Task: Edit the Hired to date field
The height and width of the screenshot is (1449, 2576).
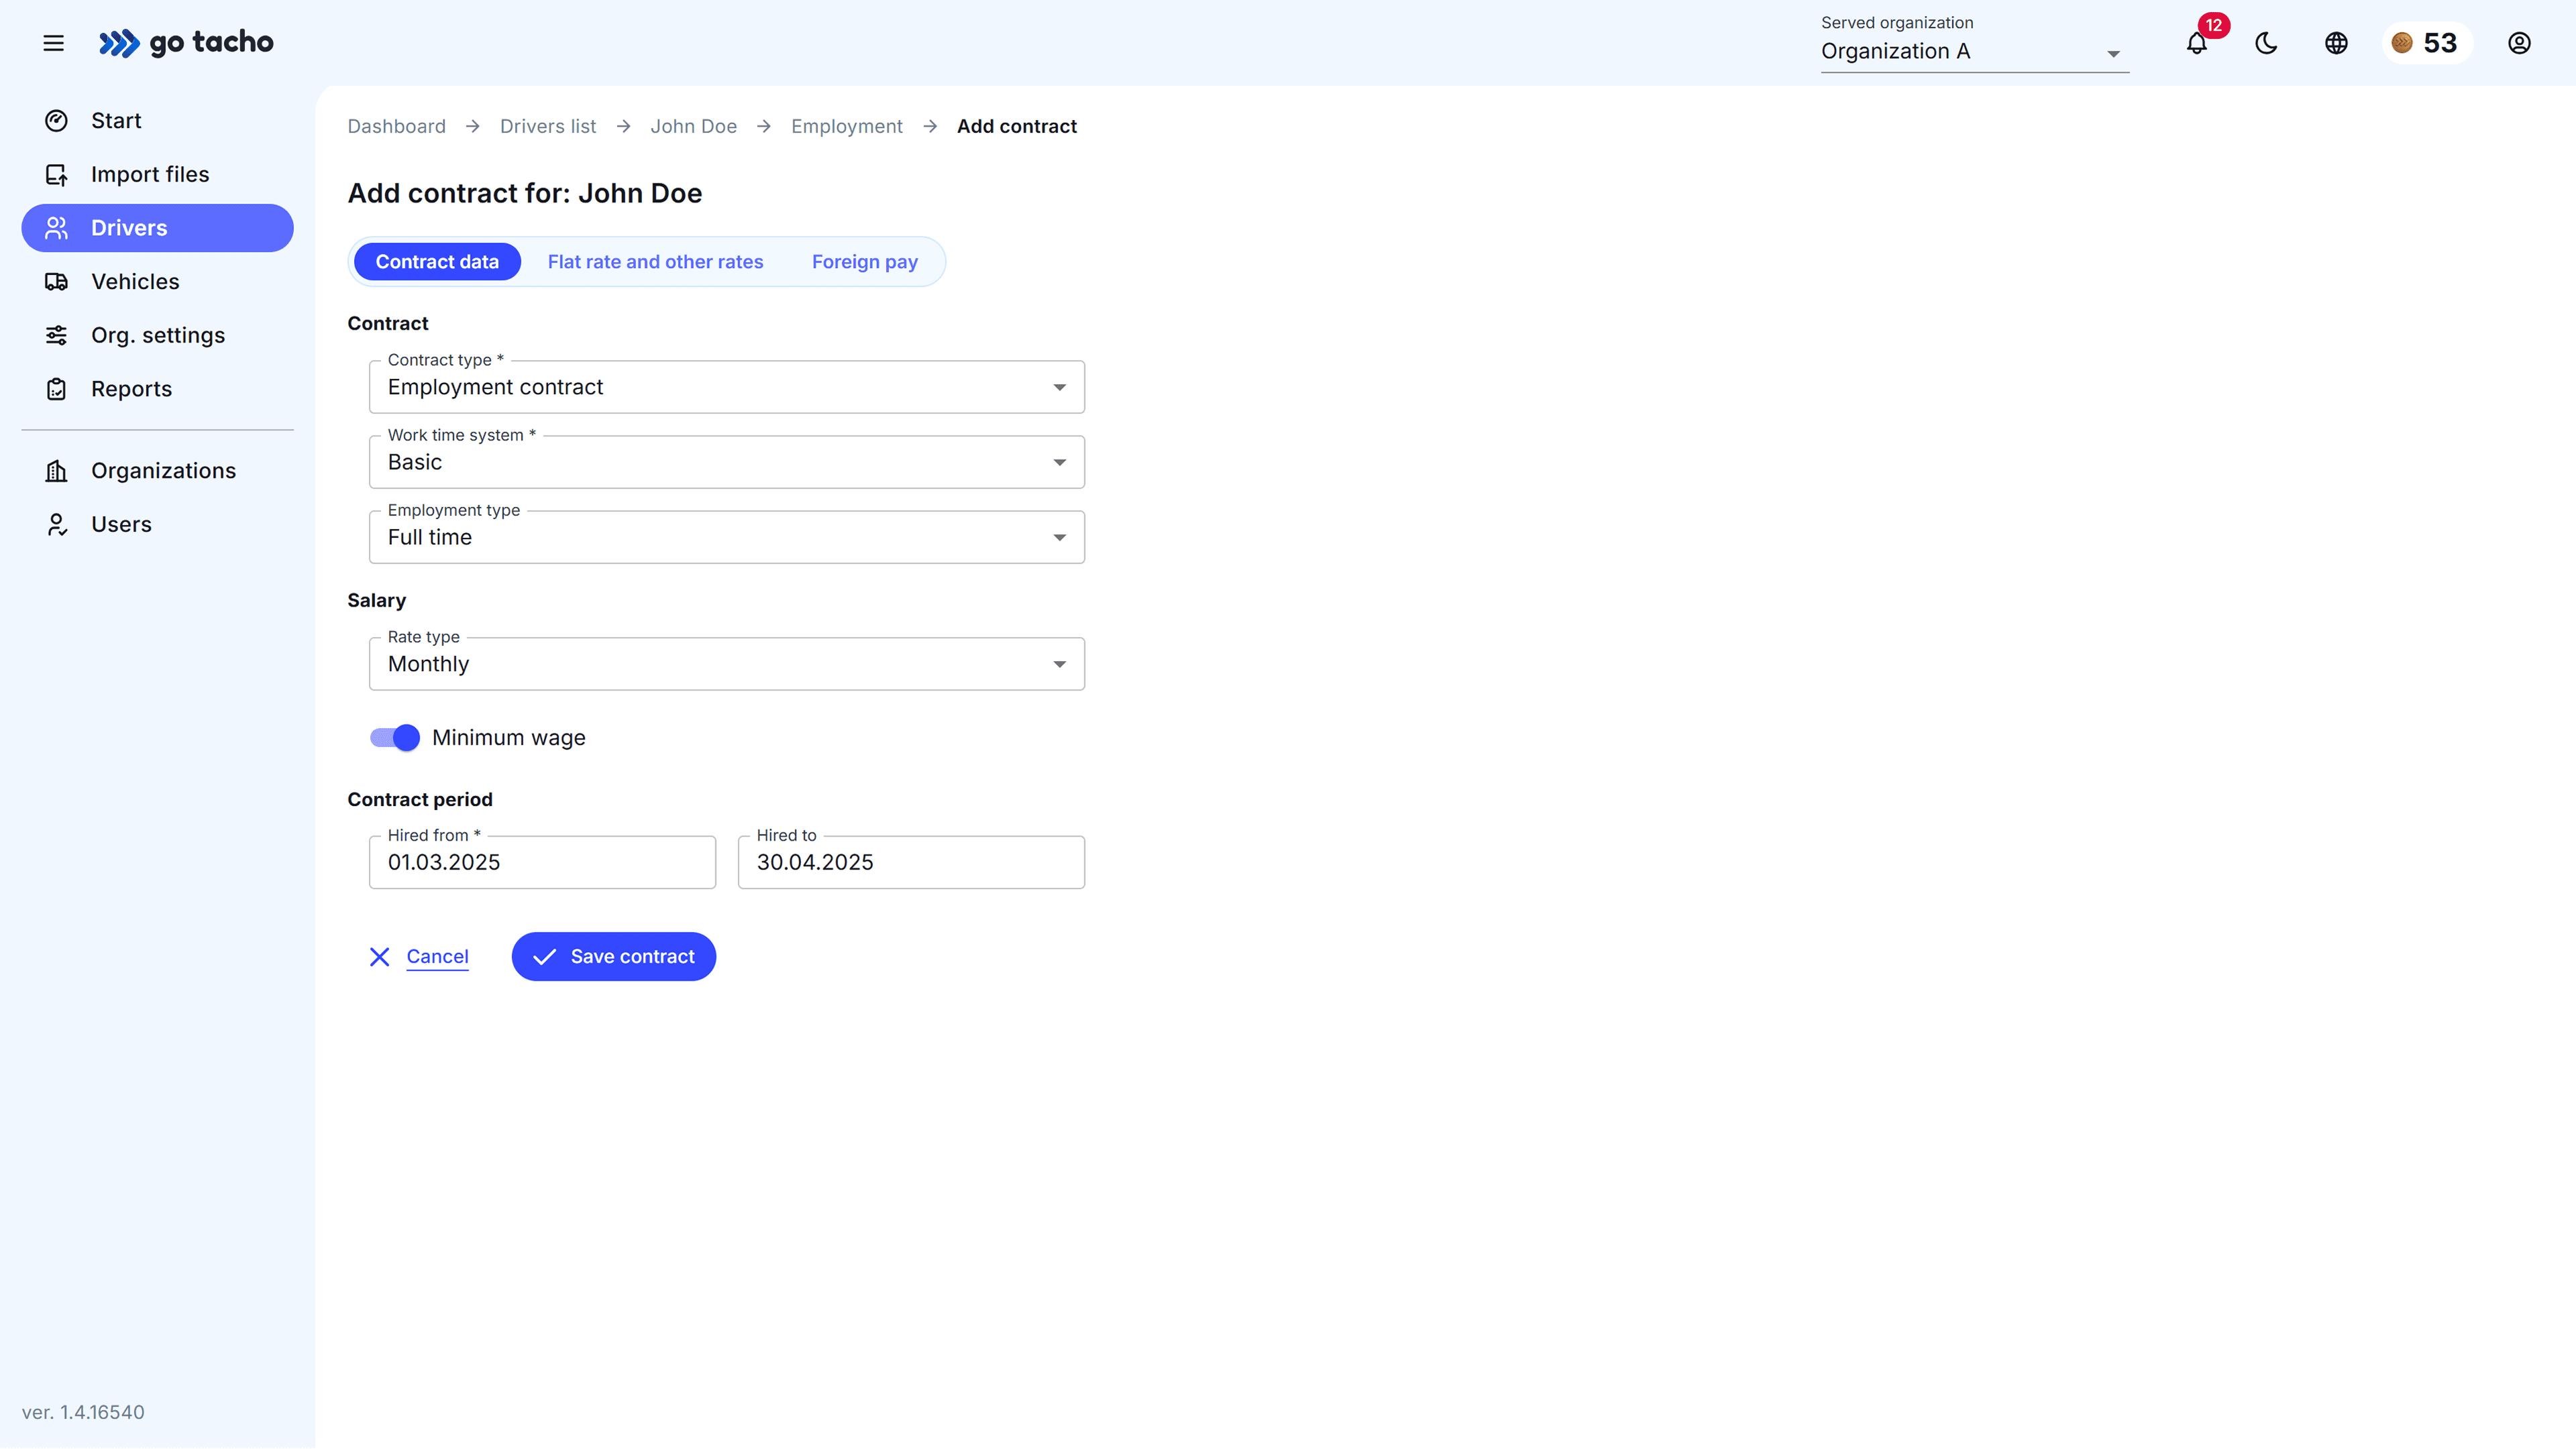Action: tap(910, 862)
